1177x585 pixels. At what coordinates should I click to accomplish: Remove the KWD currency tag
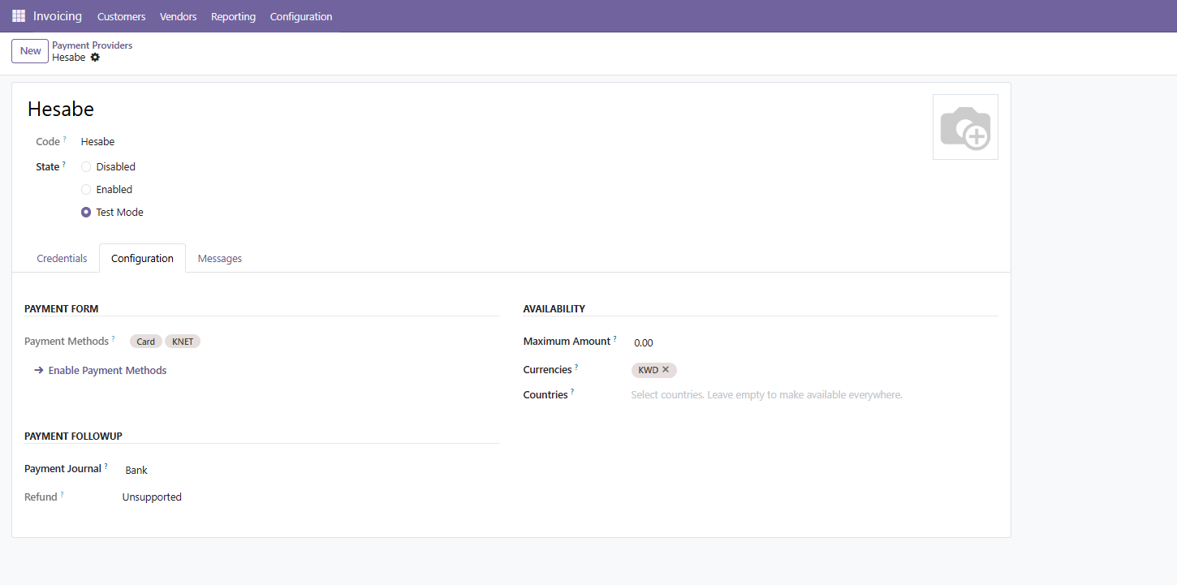click(666, 370)
